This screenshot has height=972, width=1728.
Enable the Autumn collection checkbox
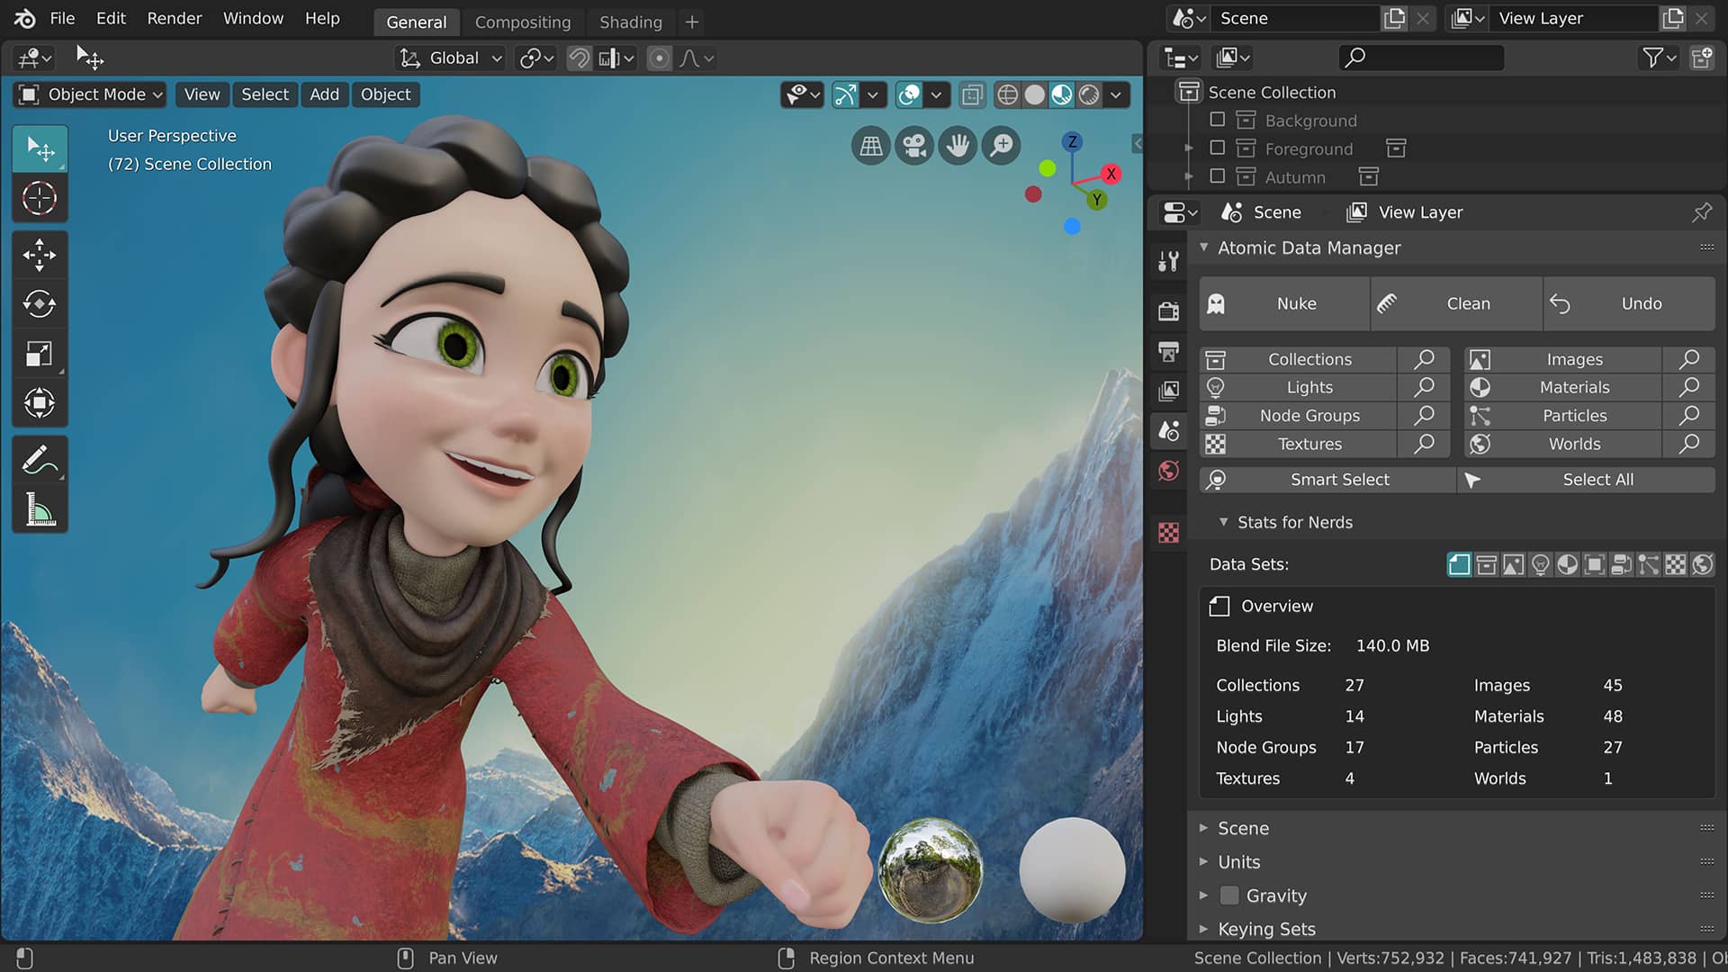1217,176
